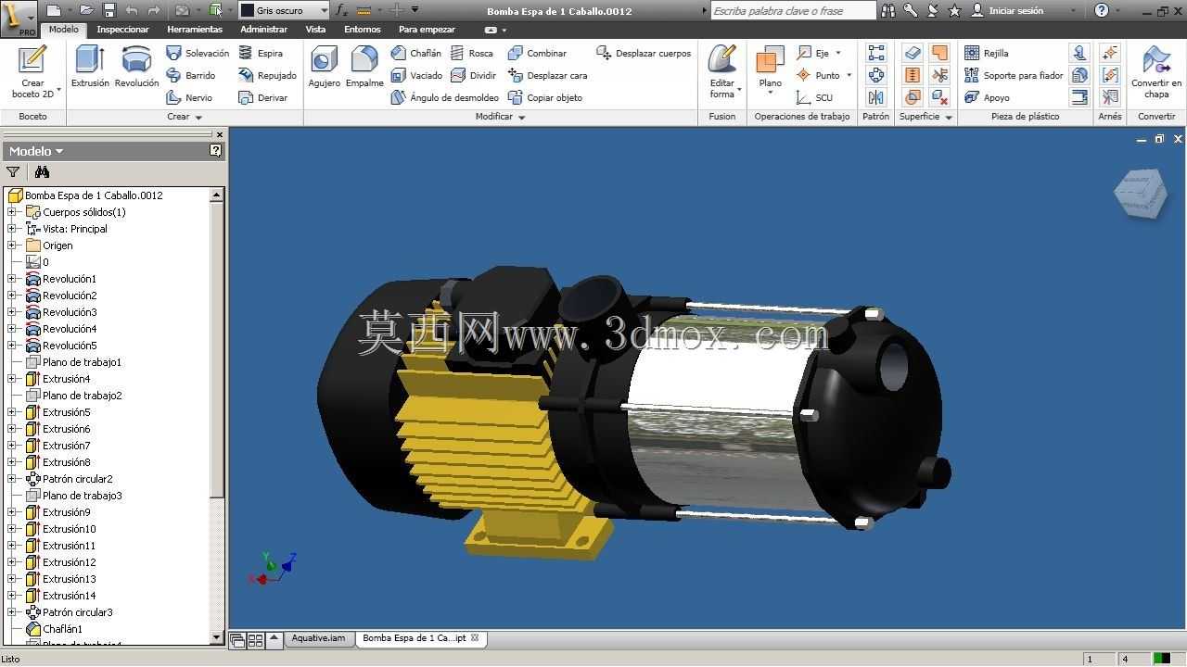Select Chaflán1 in the model tree
The width and height of the screenshot is (1187, 667).
pos(62,629)
